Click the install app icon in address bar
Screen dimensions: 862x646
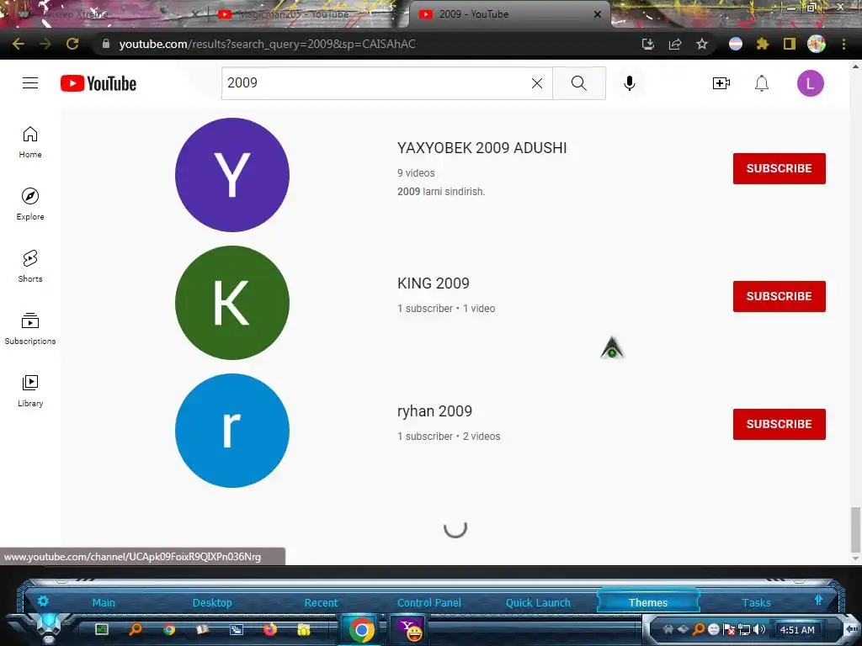(x=648, y=44)
